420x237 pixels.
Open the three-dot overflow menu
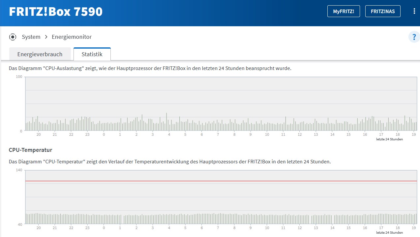click(414, 11)
